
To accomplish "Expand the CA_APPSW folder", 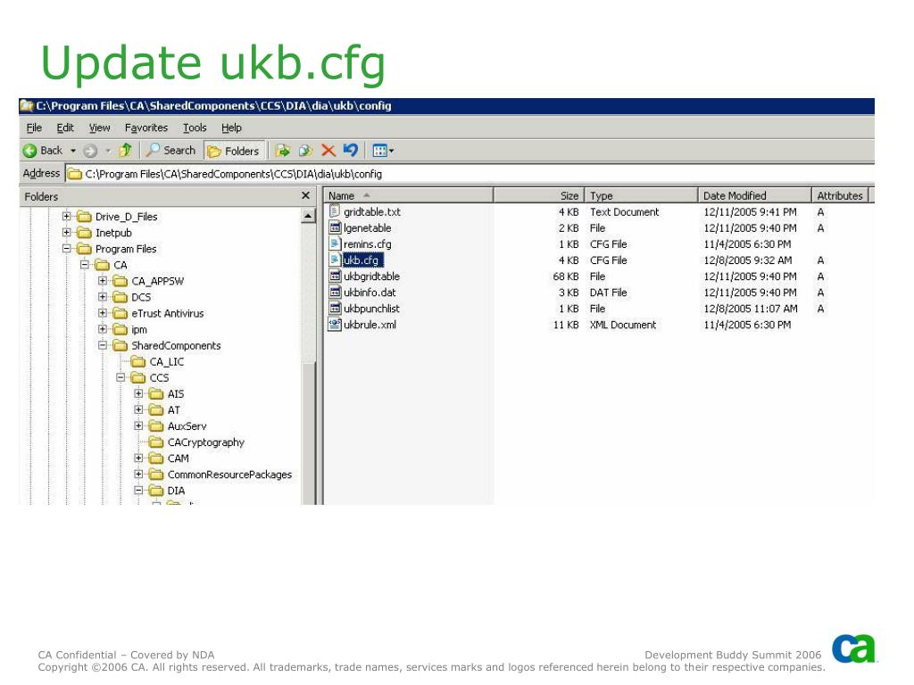I will point(103,281).
